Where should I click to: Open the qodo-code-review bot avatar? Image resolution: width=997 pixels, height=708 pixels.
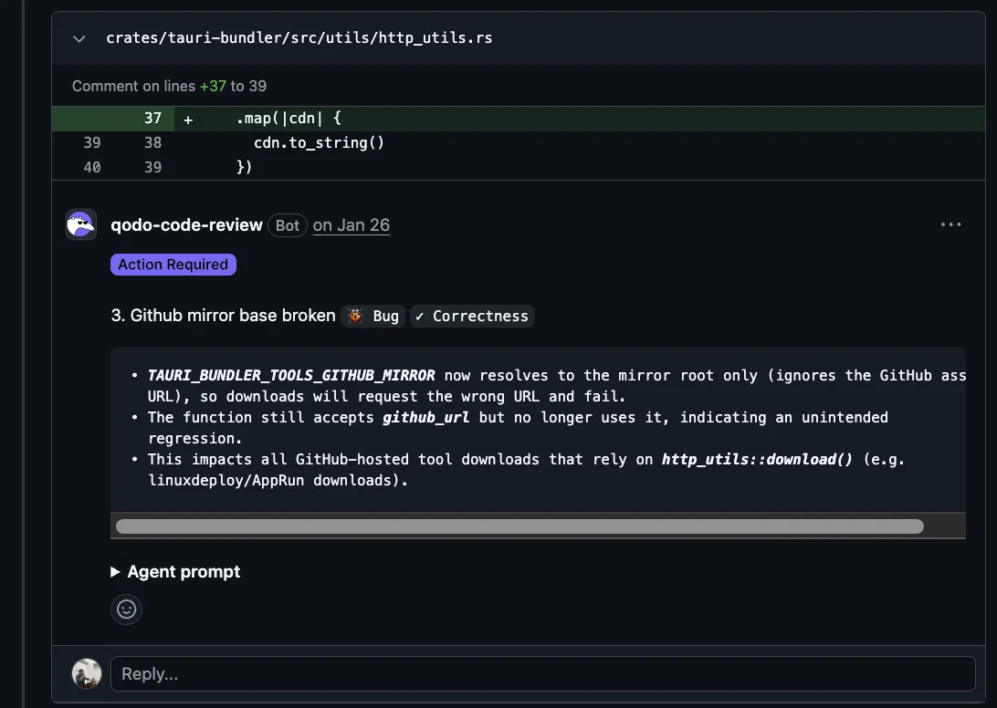[x=81, y=224]
